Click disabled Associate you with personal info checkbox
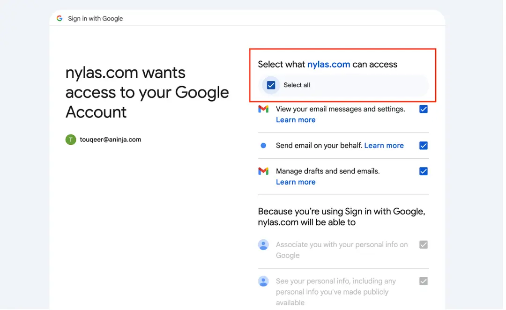Image resolution: width=506 pixels, height=310 pixels. click(424, 245)
